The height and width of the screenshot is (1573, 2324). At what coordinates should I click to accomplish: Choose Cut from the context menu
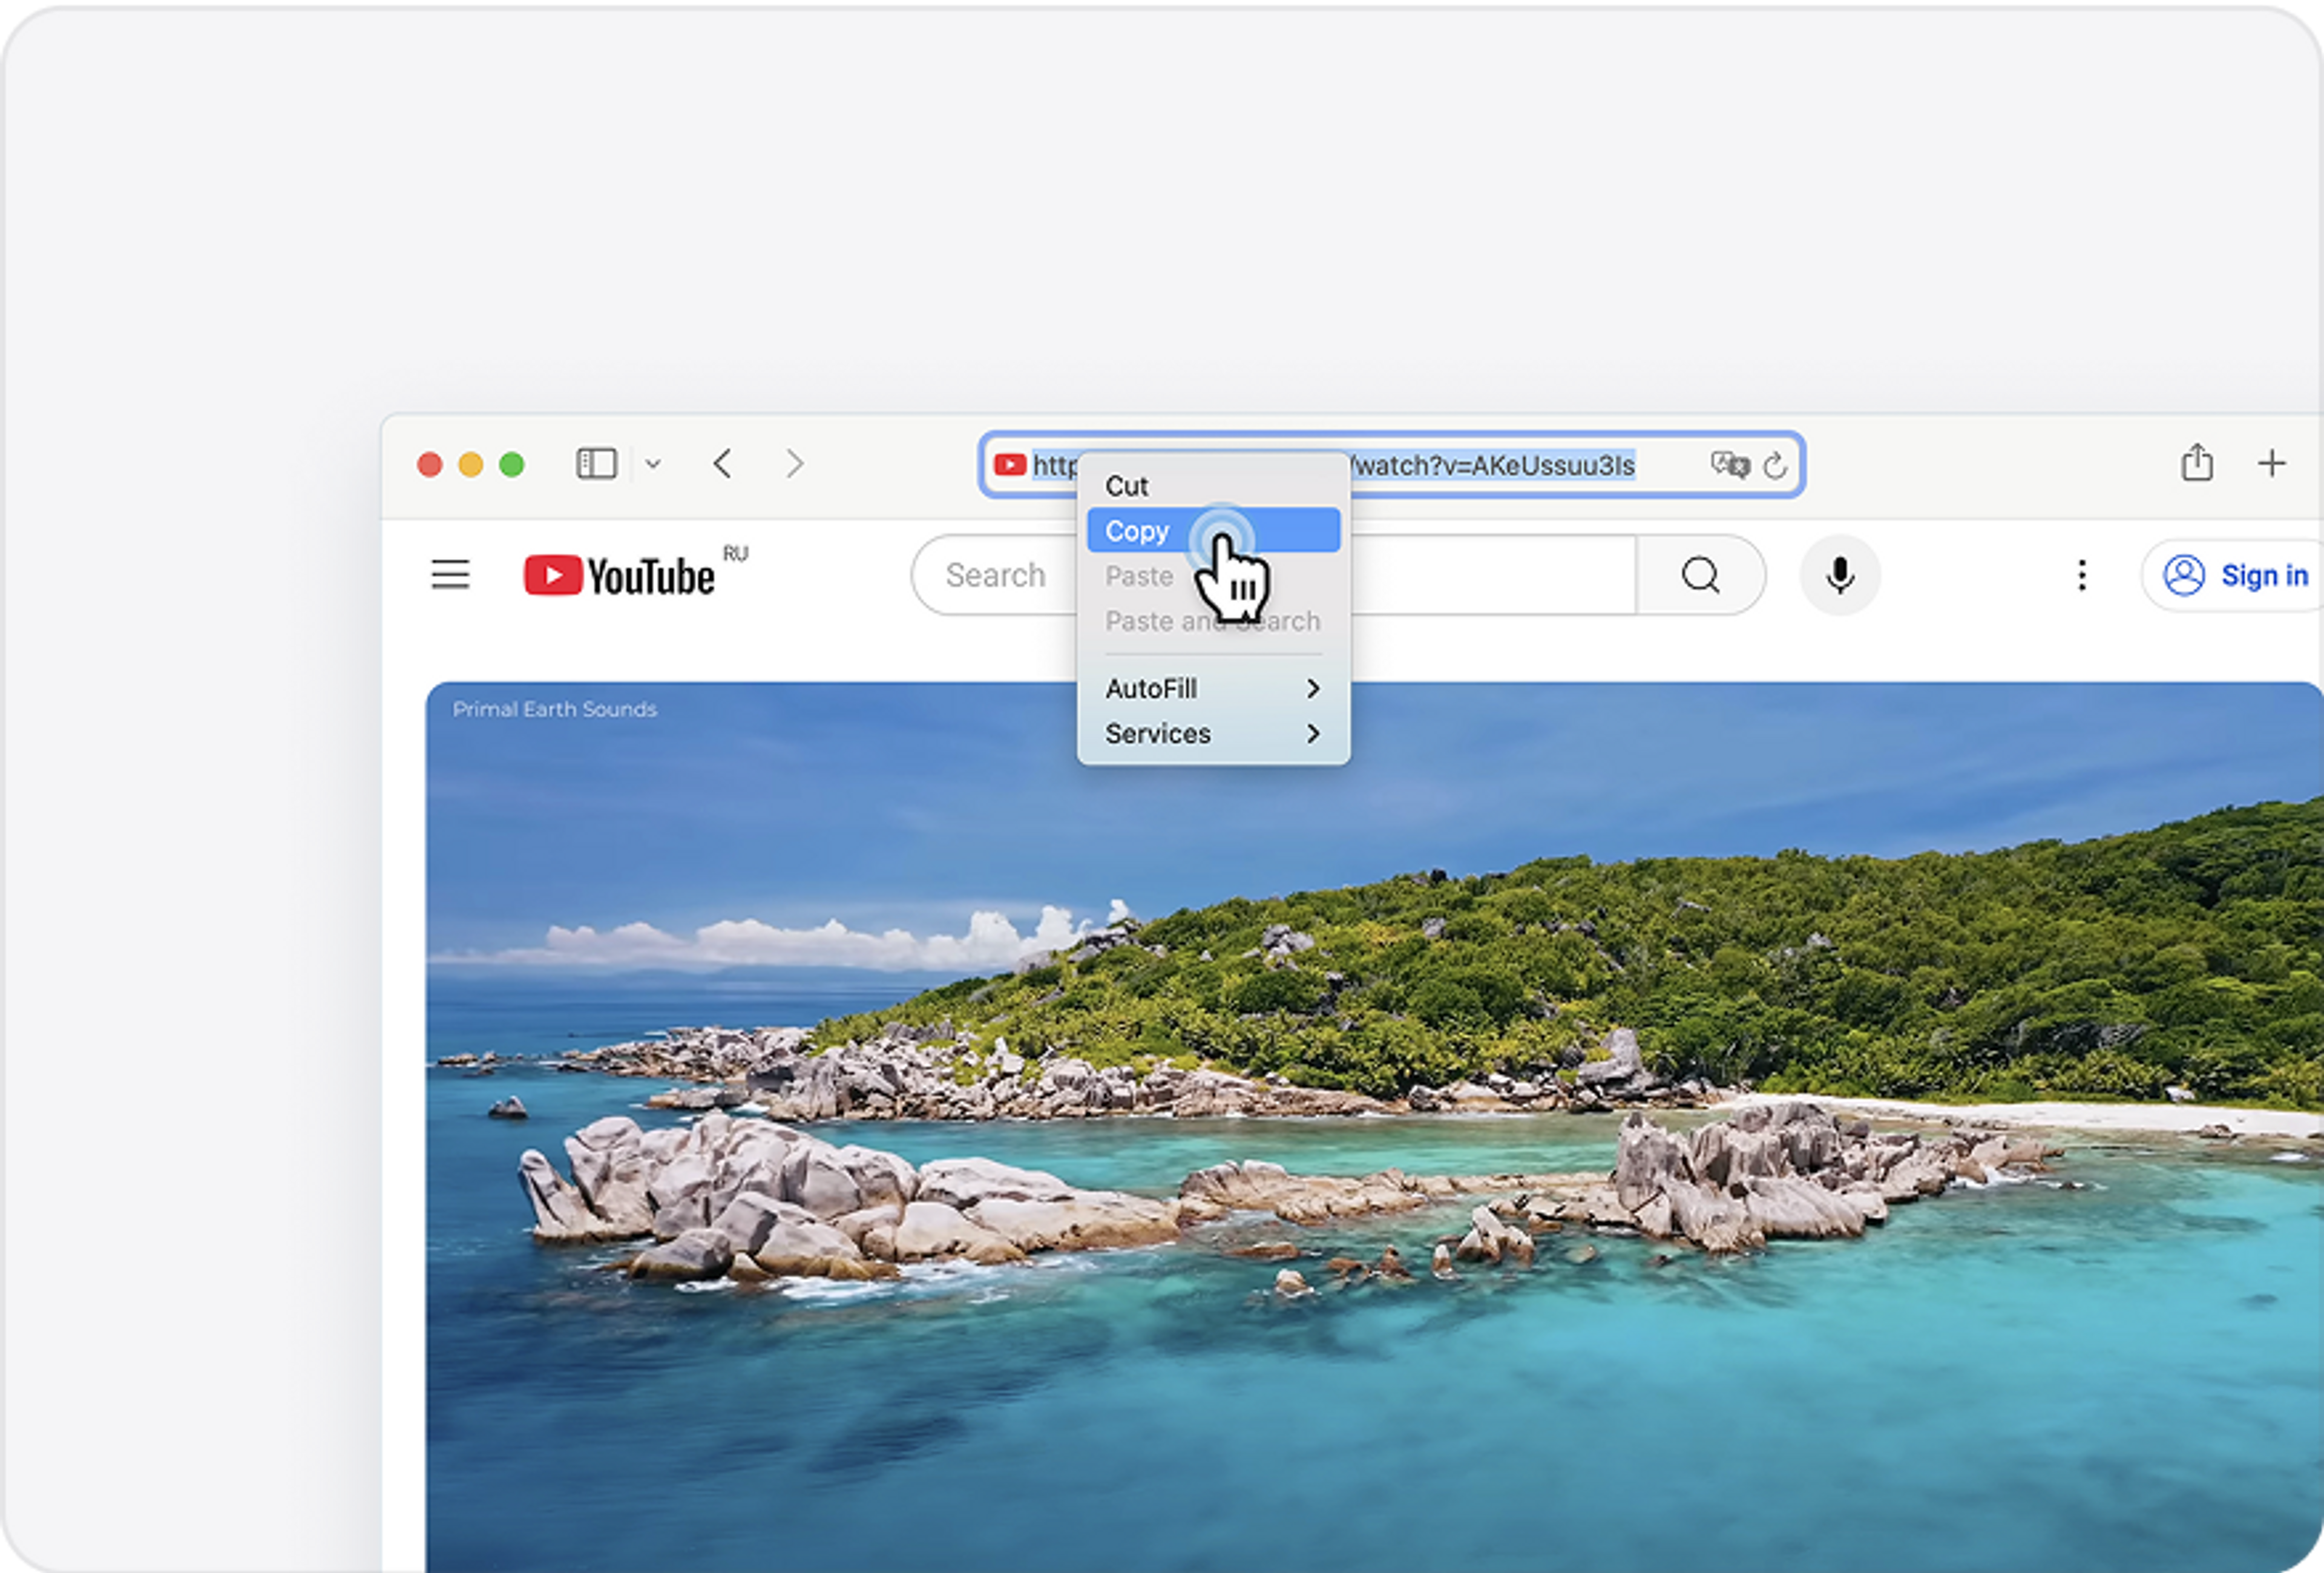[x=1126, y=486]
